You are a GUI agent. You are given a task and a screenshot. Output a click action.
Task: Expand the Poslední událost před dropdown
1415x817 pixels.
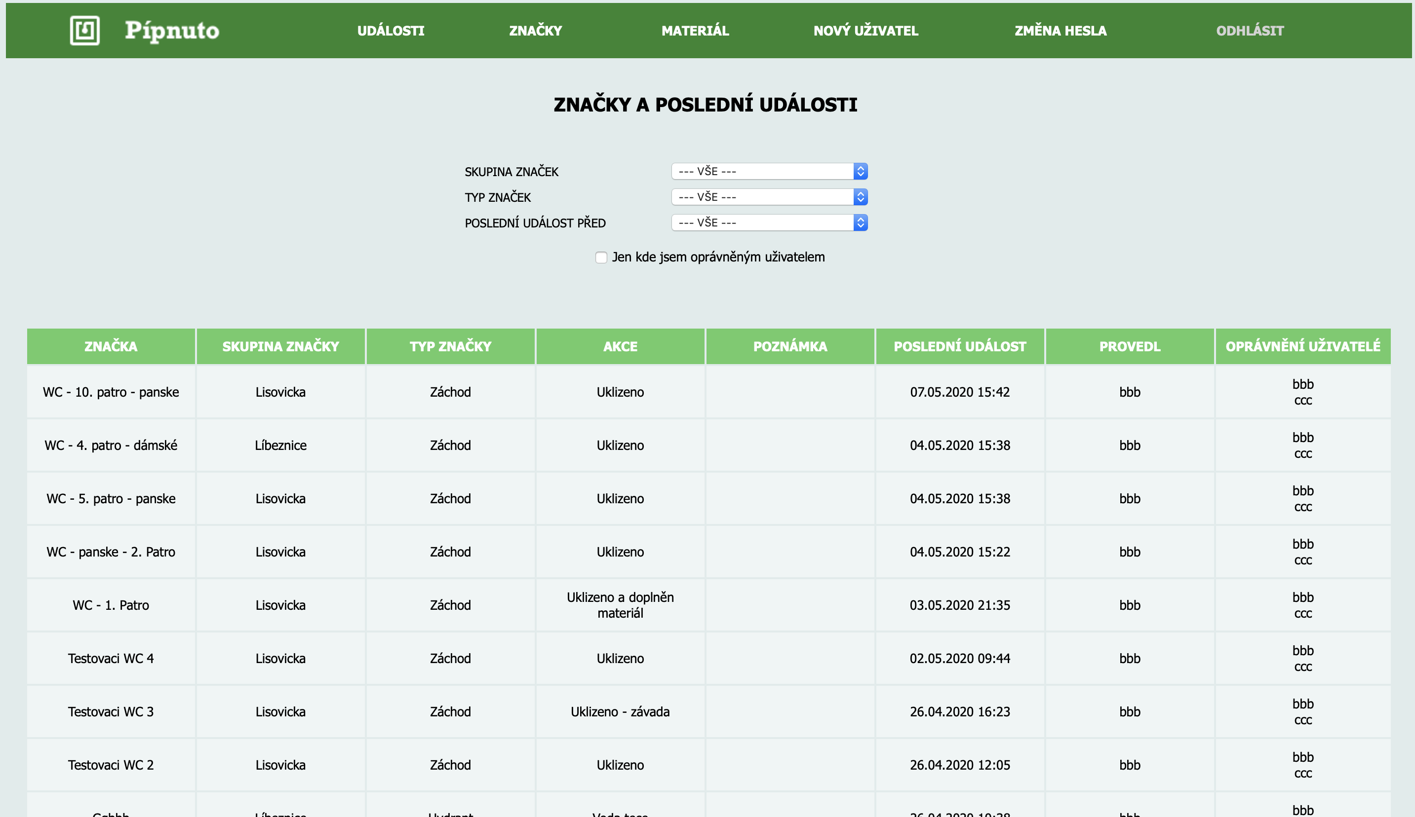(x=769, y=223)
